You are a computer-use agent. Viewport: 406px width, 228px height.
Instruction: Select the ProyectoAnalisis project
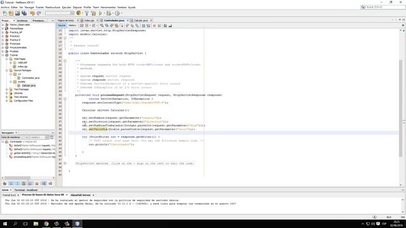tap(18, 47)
